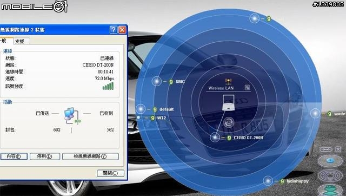Click the WT2 network label
This screenshot has width=346, height=196.
(x=161, y=118)
